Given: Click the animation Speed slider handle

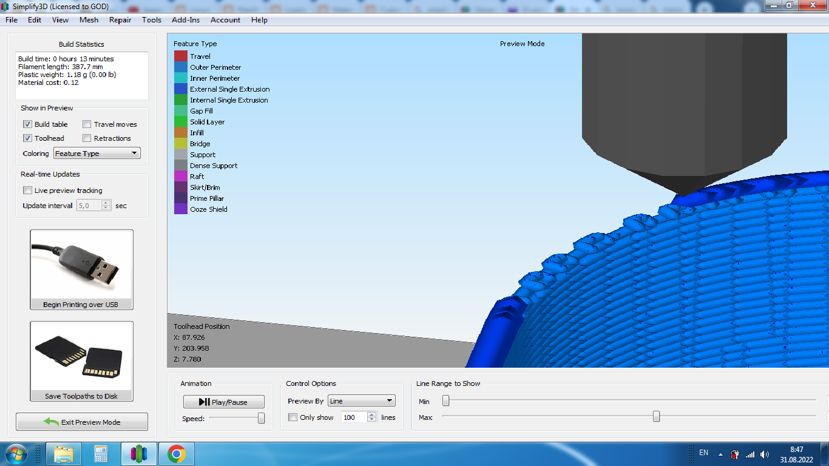Looking at the screenshot, I should tap(261, 418).
